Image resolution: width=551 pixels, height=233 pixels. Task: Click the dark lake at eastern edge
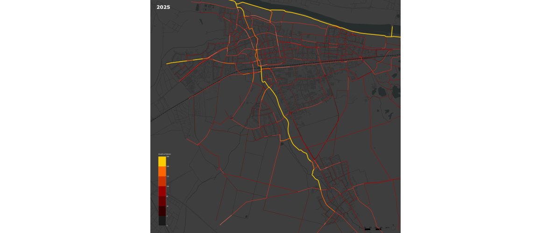tap(396, 91)
